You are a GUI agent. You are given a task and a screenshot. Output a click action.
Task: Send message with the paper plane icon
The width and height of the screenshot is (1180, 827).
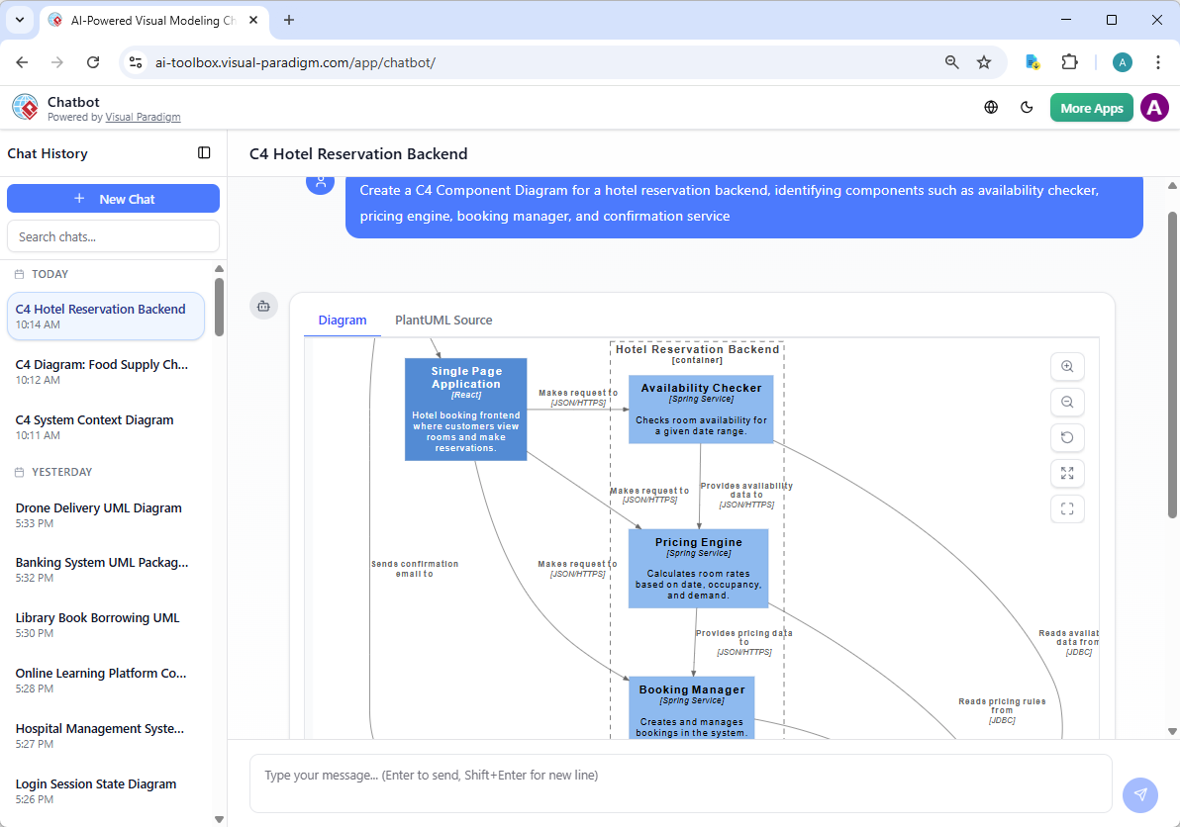click(x=1139, y=794)
